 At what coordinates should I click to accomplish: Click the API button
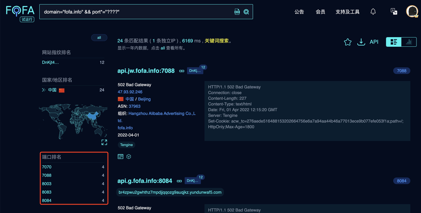[x=374, y=42]
